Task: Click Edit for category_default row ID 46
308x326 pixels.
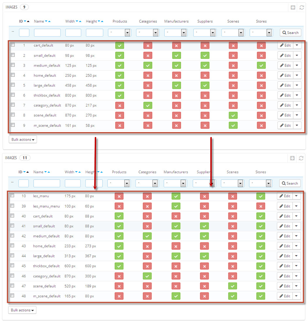Action: (x=285, y=276)
